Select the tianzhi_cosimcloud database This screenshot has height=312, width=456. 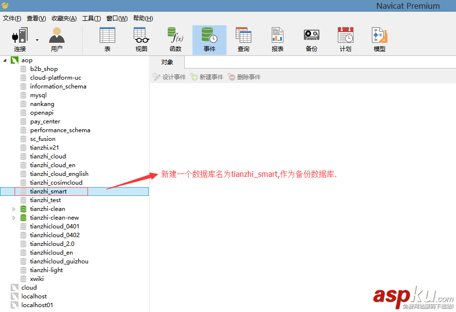tap(56, 183)
